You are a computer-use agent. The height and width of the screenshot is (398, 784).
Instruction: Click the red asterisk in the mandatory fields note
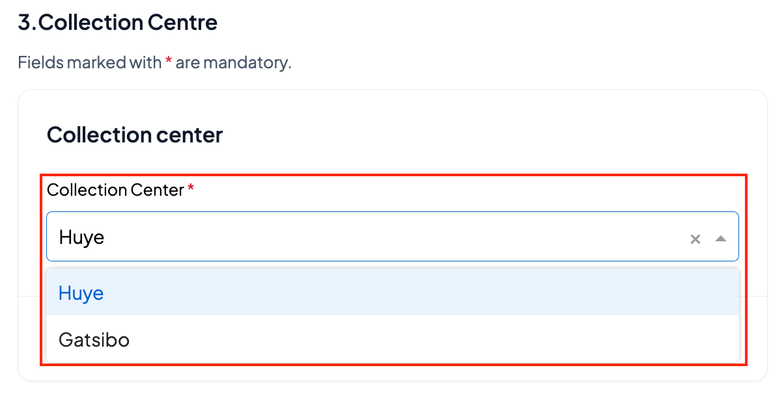(169, 61)
